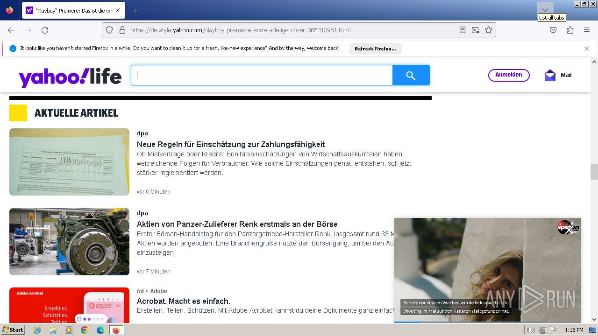Open File Explorer folder from the taskbar
Image resolution: width=598 pixels, height=336 pixels.
53,330
